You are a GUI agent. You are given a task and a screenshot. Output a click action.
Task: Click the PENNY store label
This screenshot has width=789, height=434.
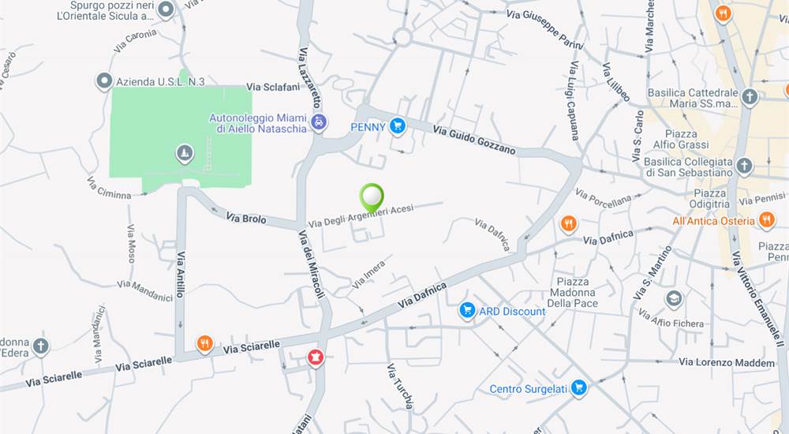(368, 127)
